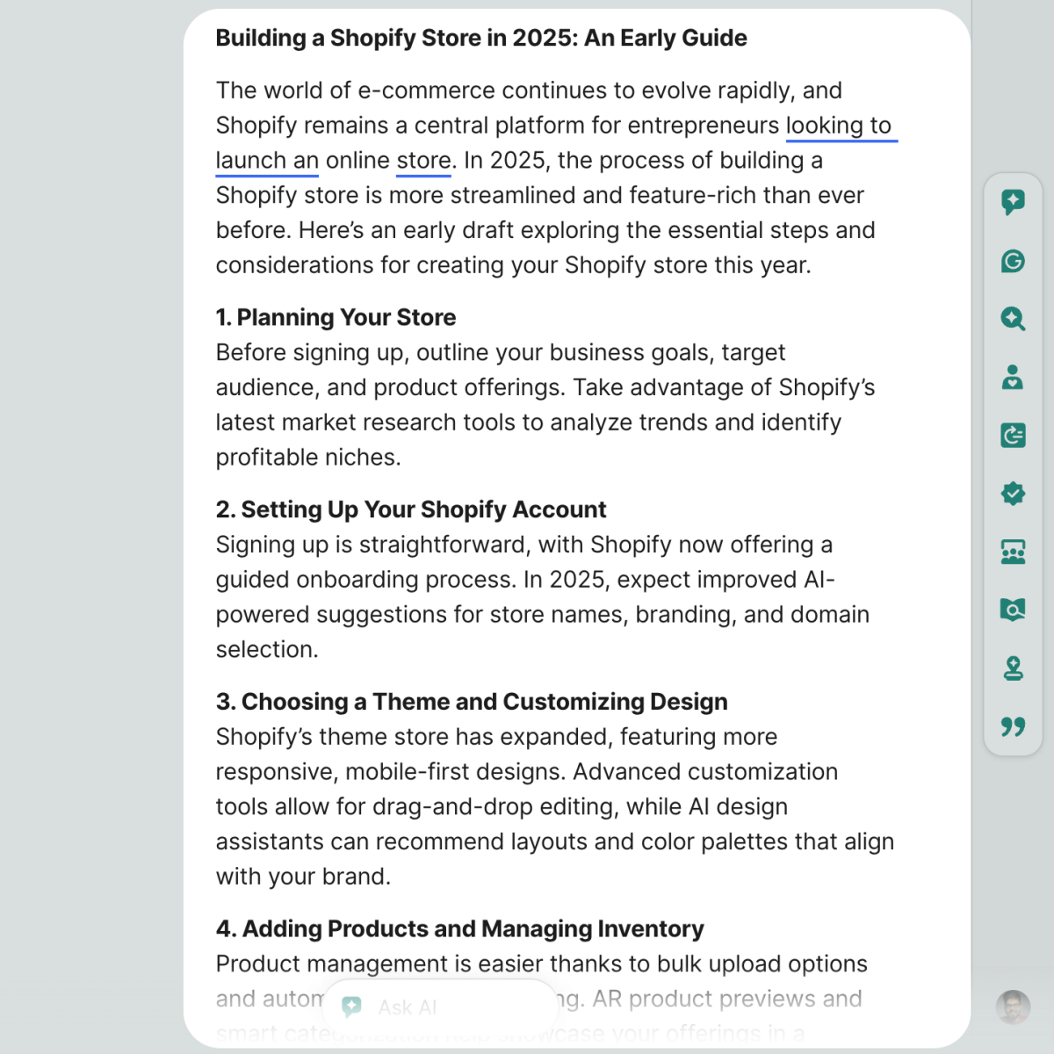Open the AI assistant chat icon

coord(1014,202)
